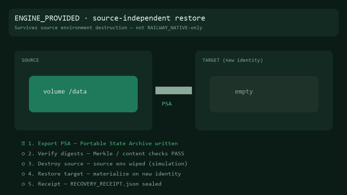
Task: Click the 'PSA' label under the bar
Action: [167, 104]
